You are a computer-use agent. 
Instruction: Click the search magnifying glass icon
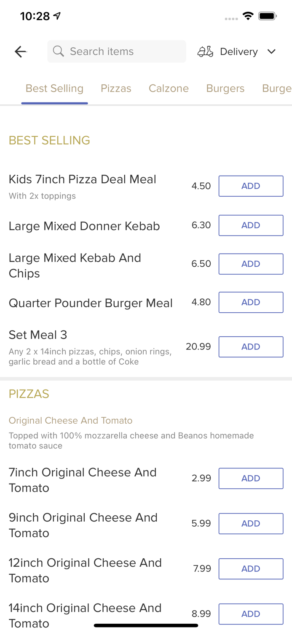click(x=59, y=51)
